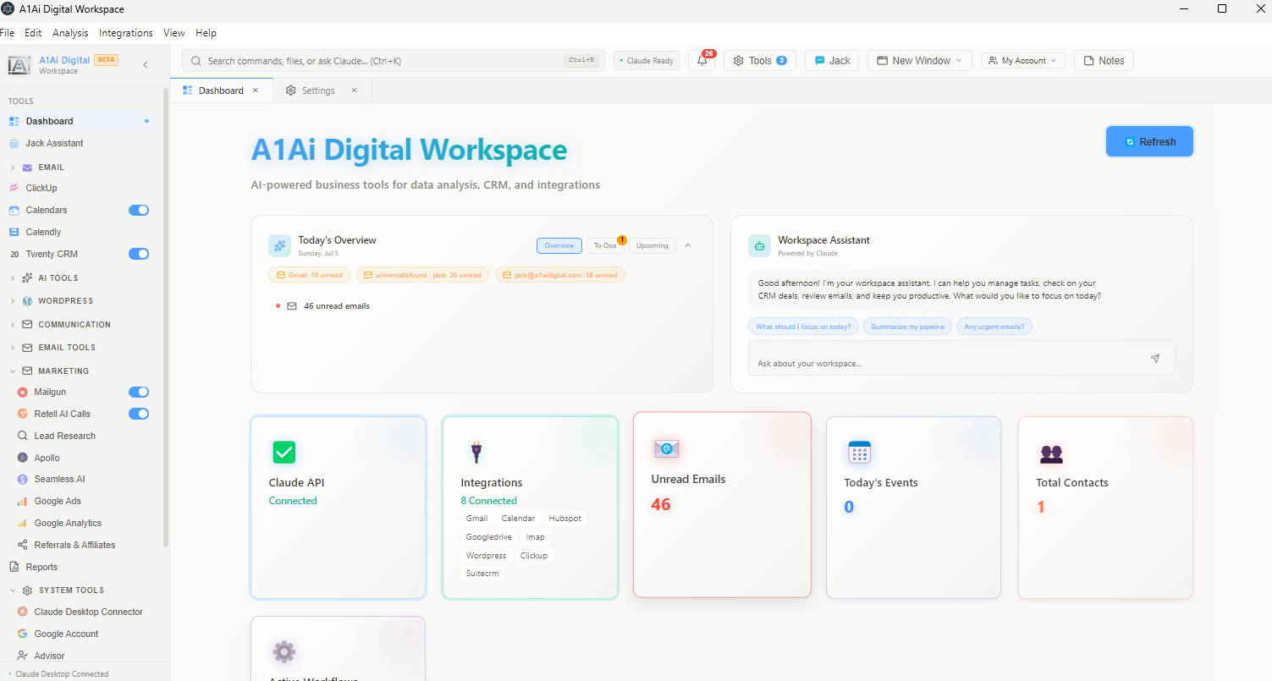The image size is (1272, 681).
Task: Click the calendar icon on Today's Events card
Action: point(860,452)
